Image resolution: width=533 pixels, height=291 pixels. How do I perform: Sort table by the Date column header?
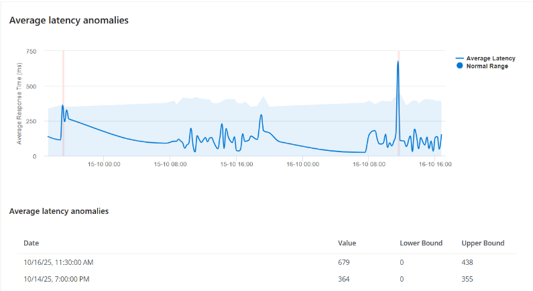point(31,243)
